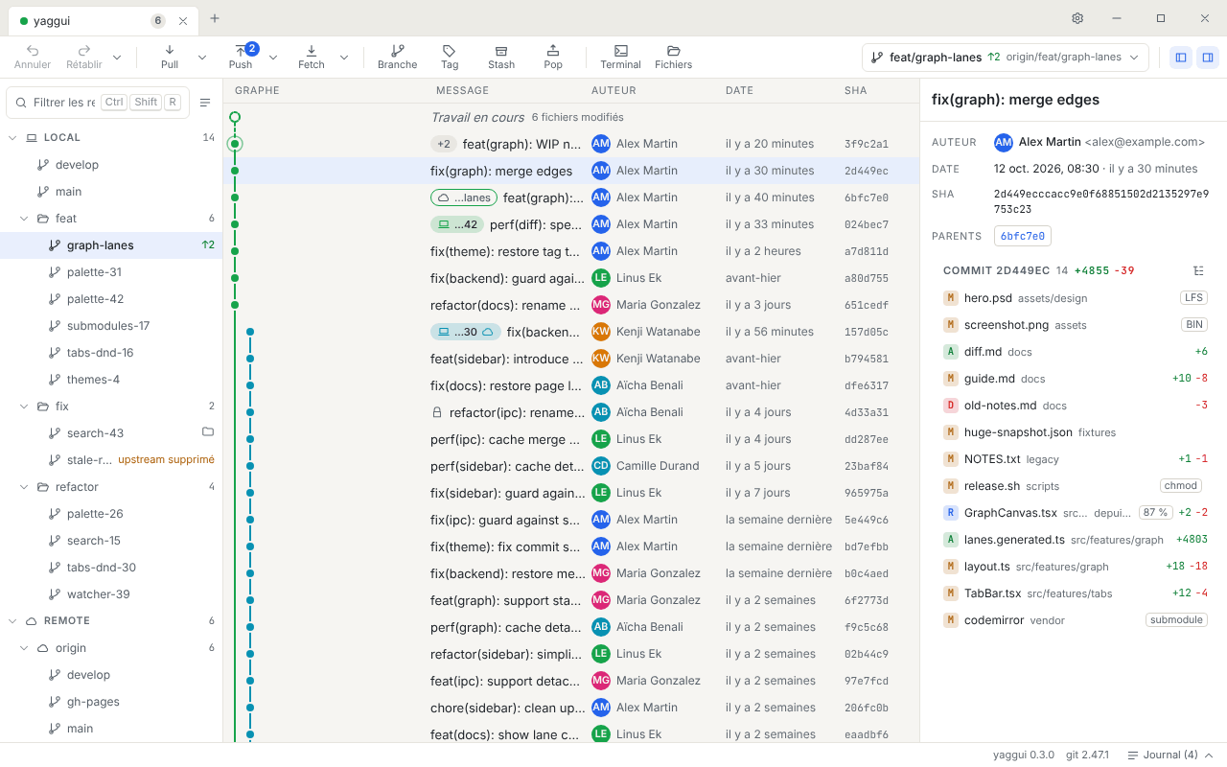Open the Fichiers file browser

pyautogui.click(x=674, y=57)
